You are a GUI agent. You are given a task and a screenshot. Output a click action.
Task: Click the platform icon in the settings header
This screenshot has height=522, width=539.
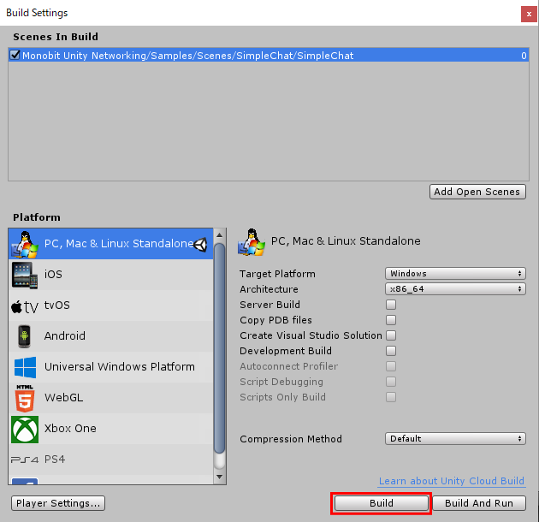pos(252,242)
